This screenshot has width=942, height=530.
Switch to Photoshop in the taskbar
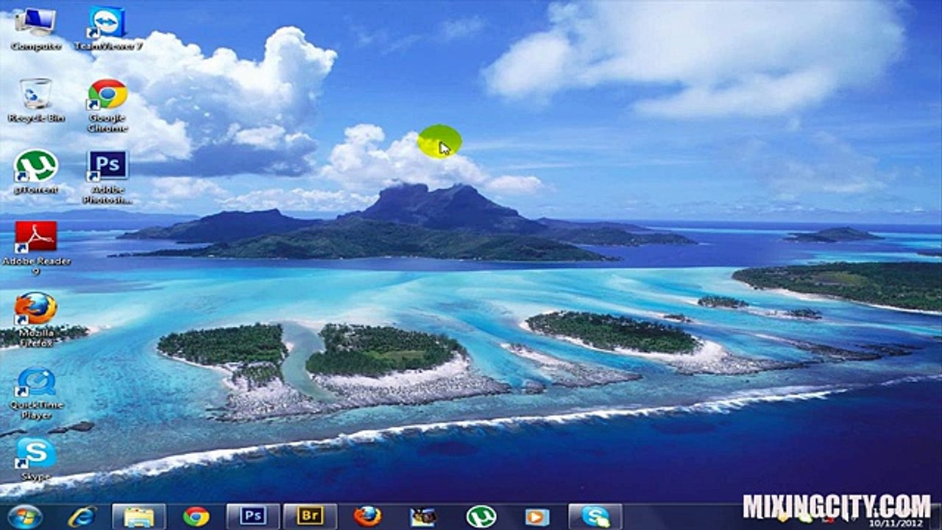(252, 516)
